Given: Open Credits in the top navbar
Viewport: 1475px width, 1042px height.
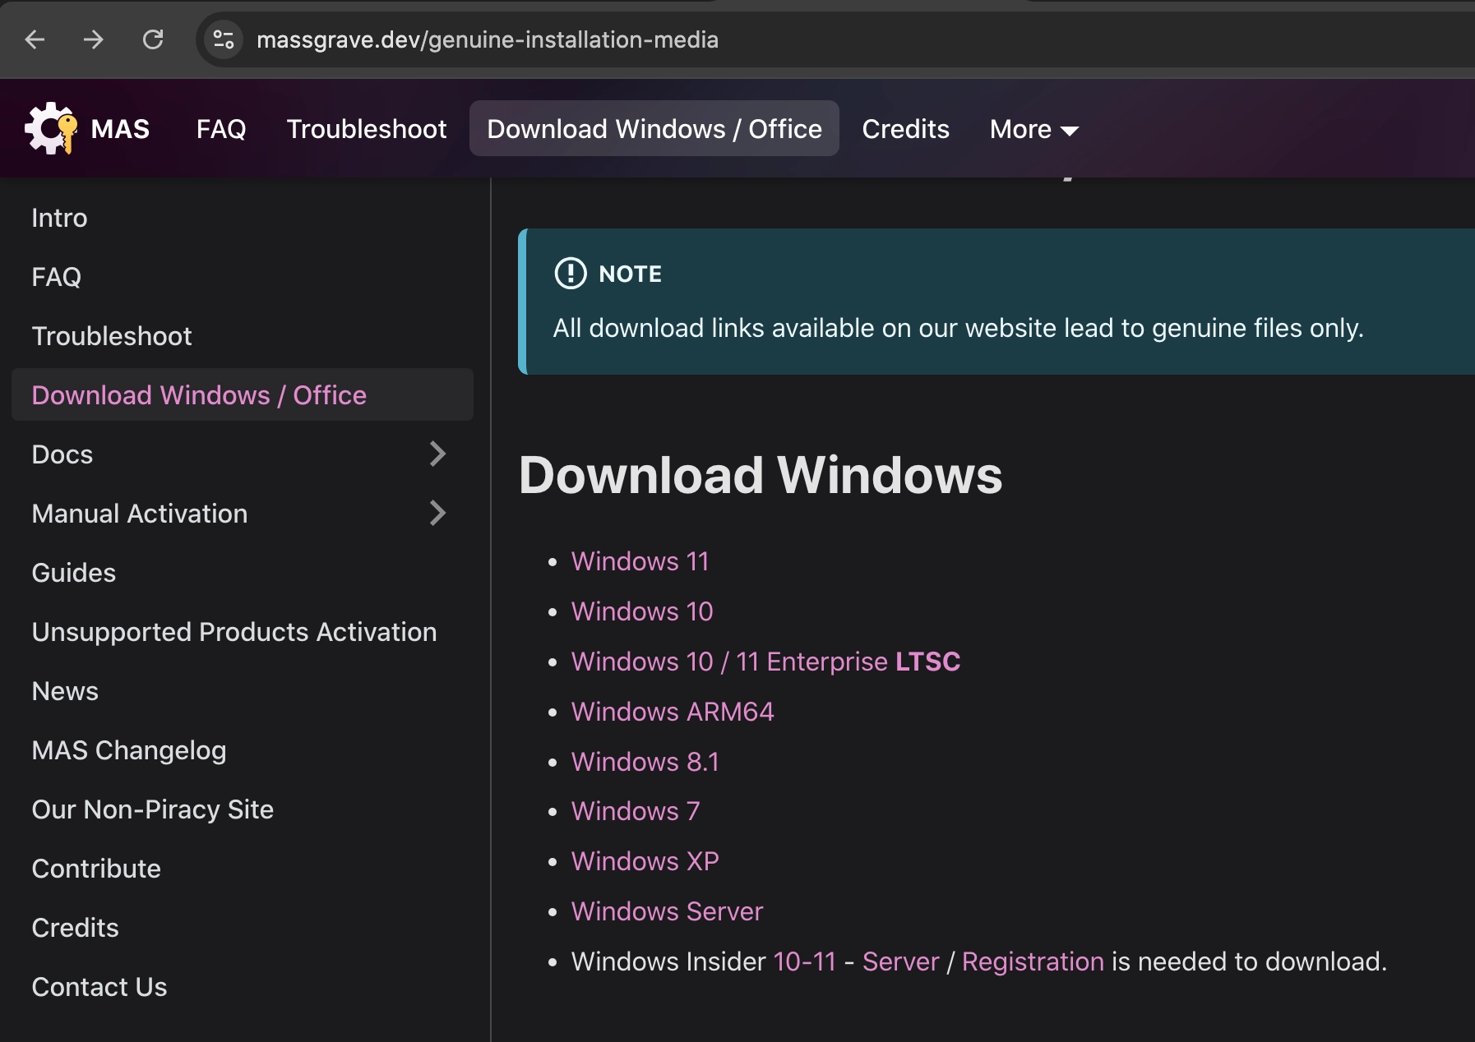Looking at the screenshot, I should pos(905,129).
